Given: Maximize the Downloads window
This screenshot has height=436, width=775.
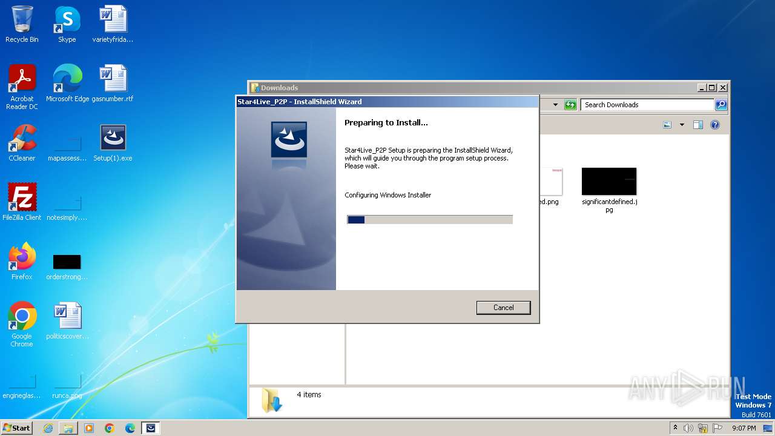Looking at the screenshot, I should click(x=712, y=88).
